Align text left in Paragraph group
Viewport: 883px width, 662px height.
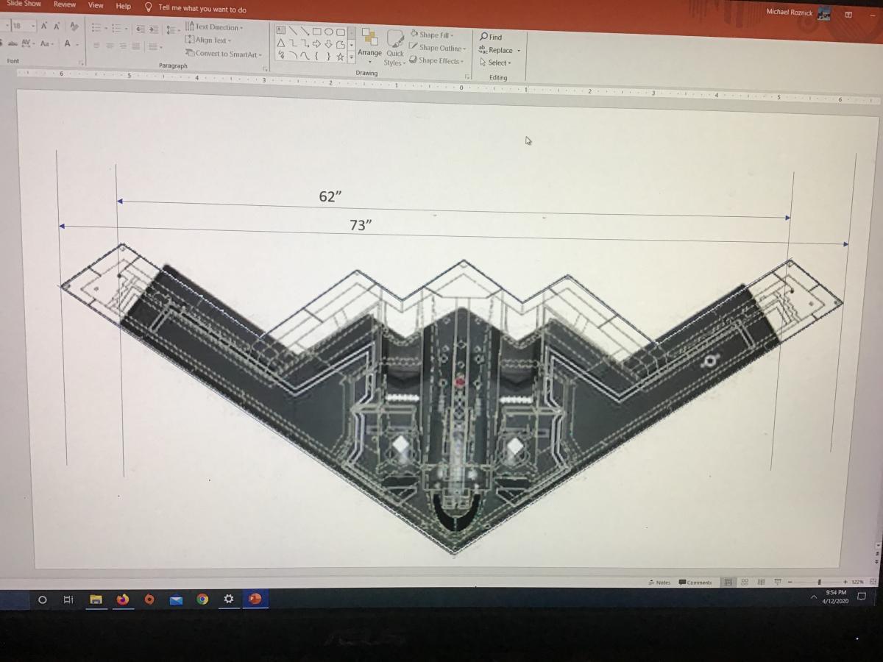point(97,46)
